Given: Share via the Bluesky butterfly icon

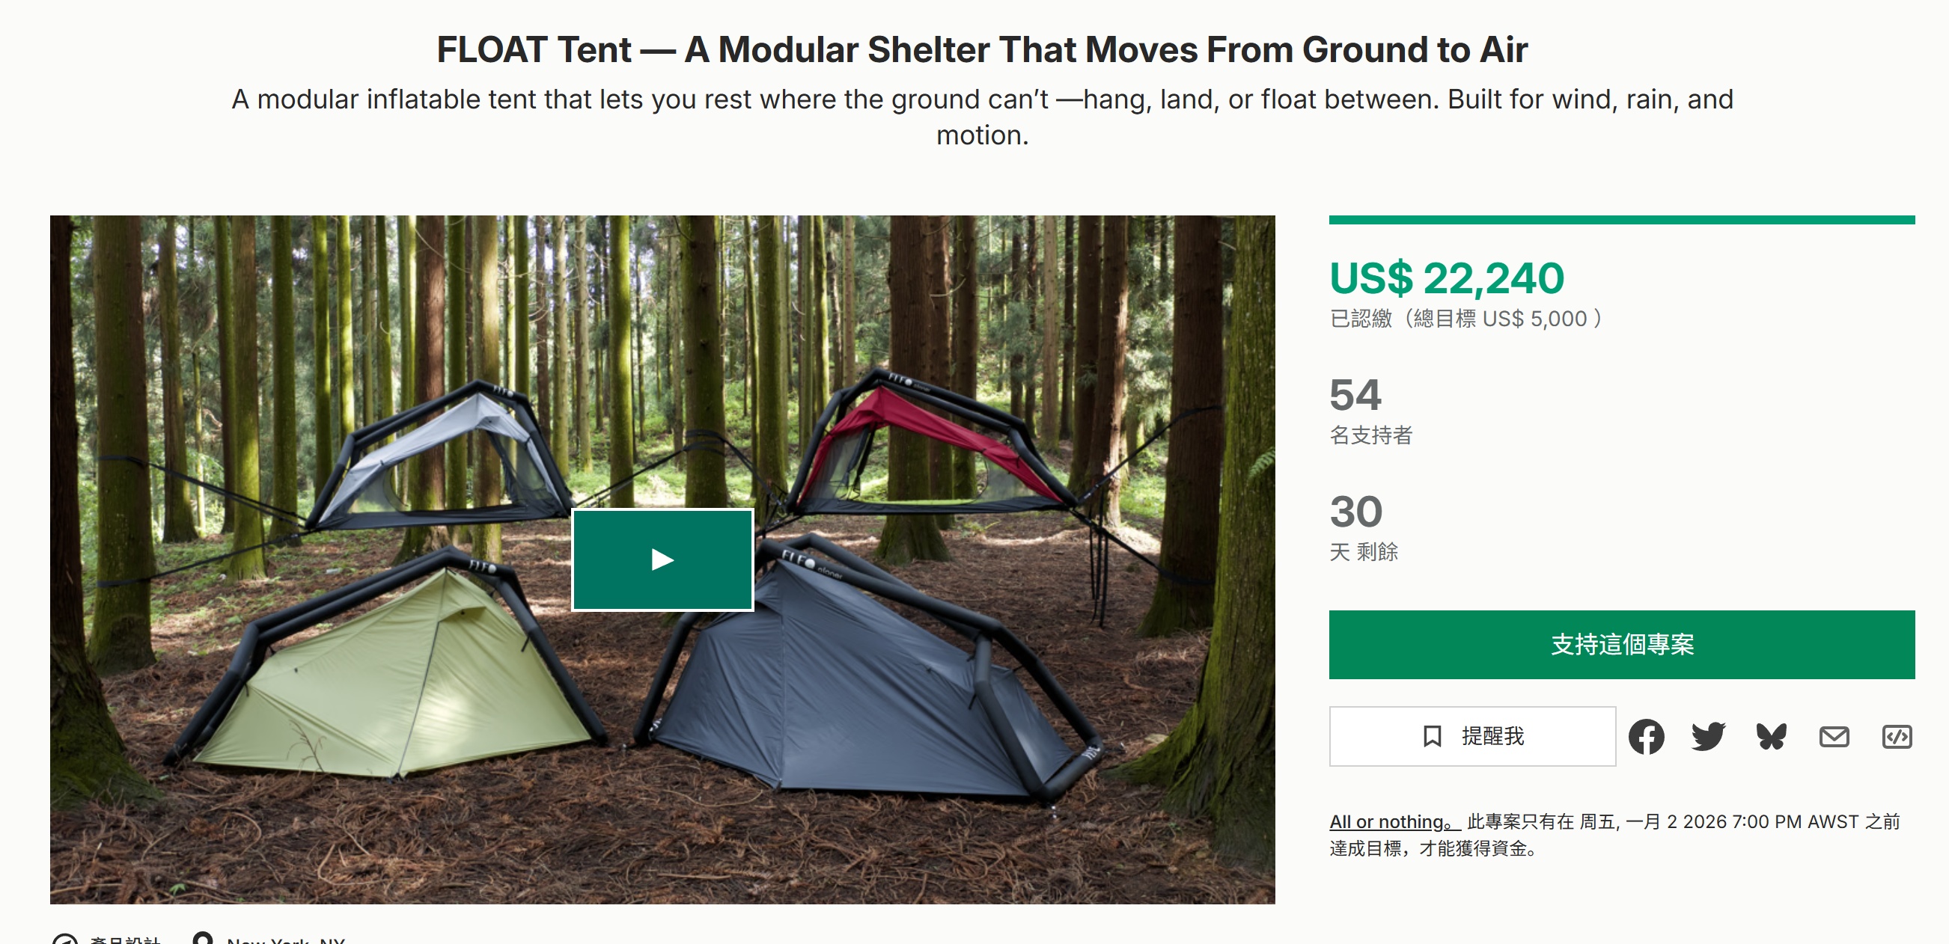Looking at the screenshot, I should [x=1771, y=736].
